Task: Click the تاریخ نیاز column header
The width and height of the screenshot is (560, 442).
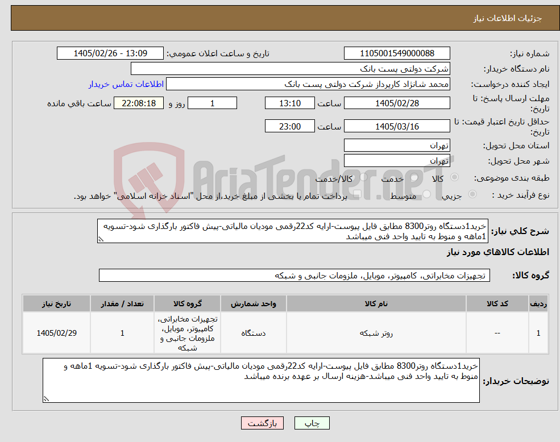Action: [56, 303]
